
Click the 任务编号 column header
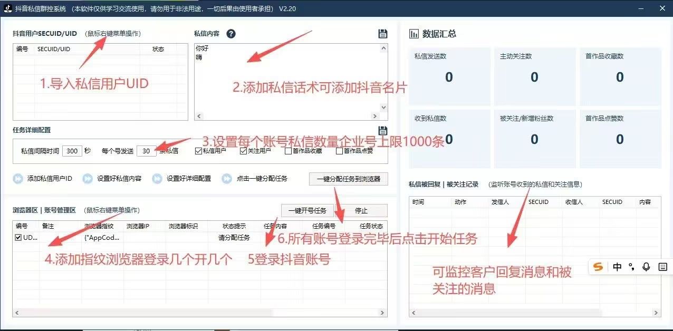324,226
